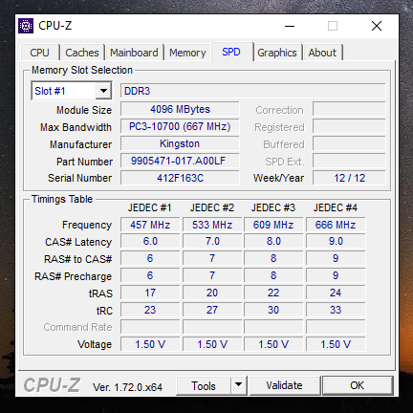Viewport: 413px width, 413px height.
Task: Click the Week/Year value 12 / 12
Action: (x=349, y=178)
